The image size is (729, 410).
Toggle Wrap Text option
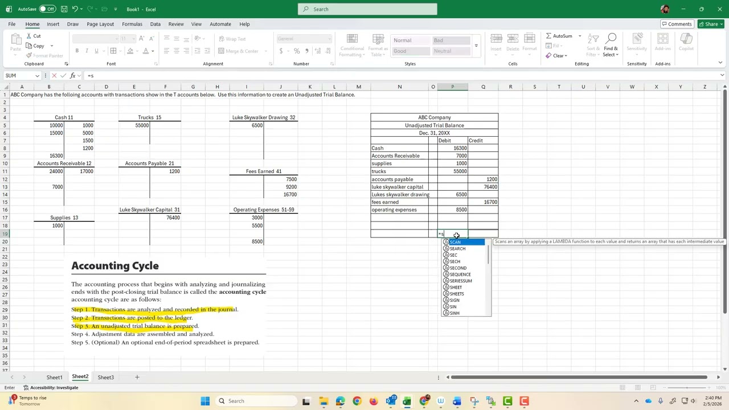[232, 39]
